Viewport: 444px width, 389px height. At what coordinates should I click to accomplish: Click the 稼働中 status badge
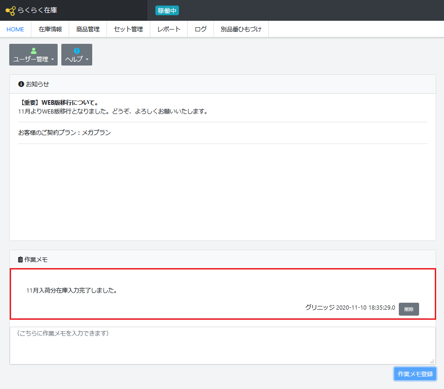pos(167,11)
